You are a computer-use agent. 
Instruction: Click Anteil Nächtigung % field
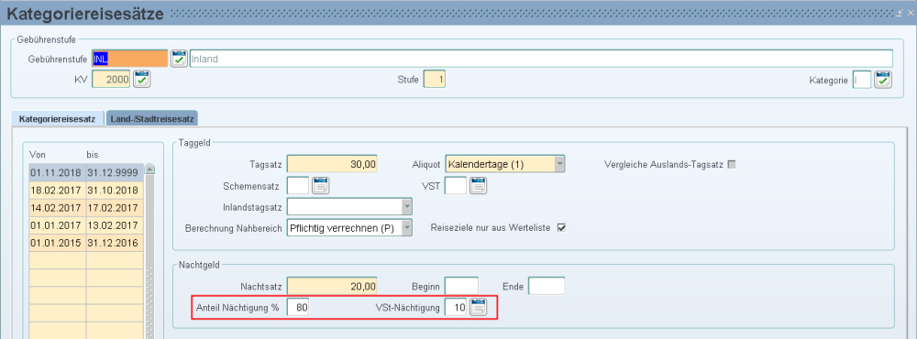click(298, 307)
